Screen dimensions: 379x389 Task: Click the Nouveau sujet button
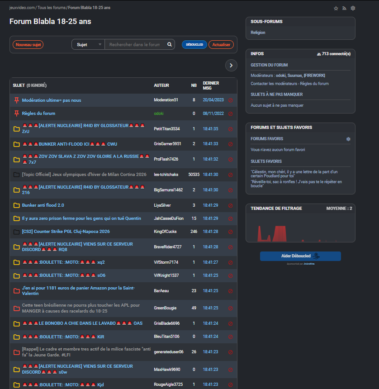tap(28, 45)
